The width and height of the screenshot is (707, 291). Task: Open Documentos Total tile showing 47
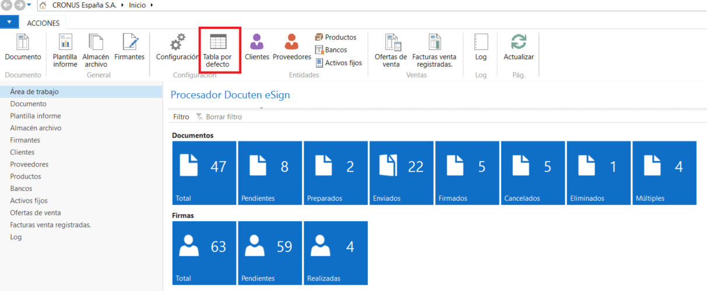pyautogui.click(x=204, y=173)
